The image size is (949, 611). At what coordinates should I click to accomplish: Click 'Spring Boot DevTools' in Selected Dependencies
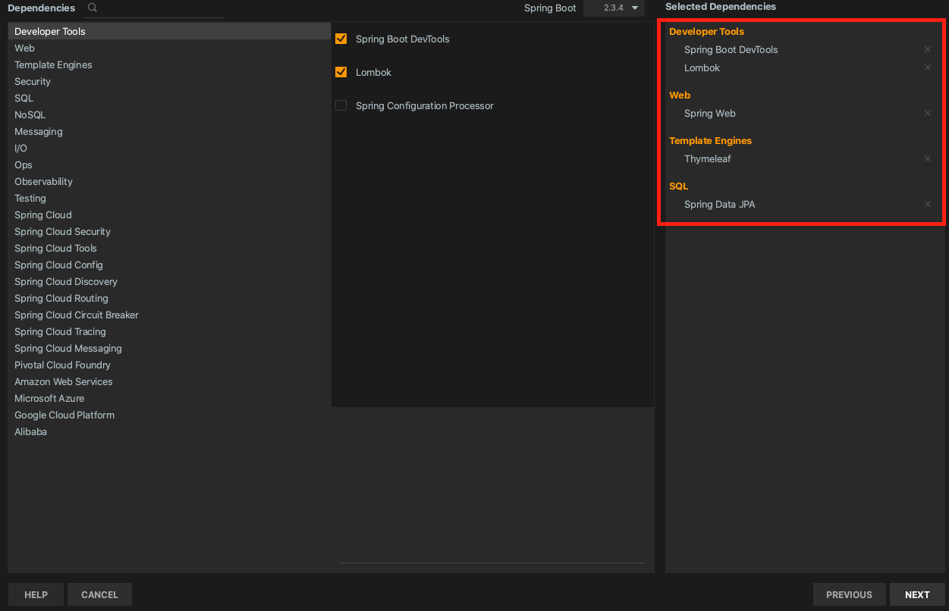731,49
